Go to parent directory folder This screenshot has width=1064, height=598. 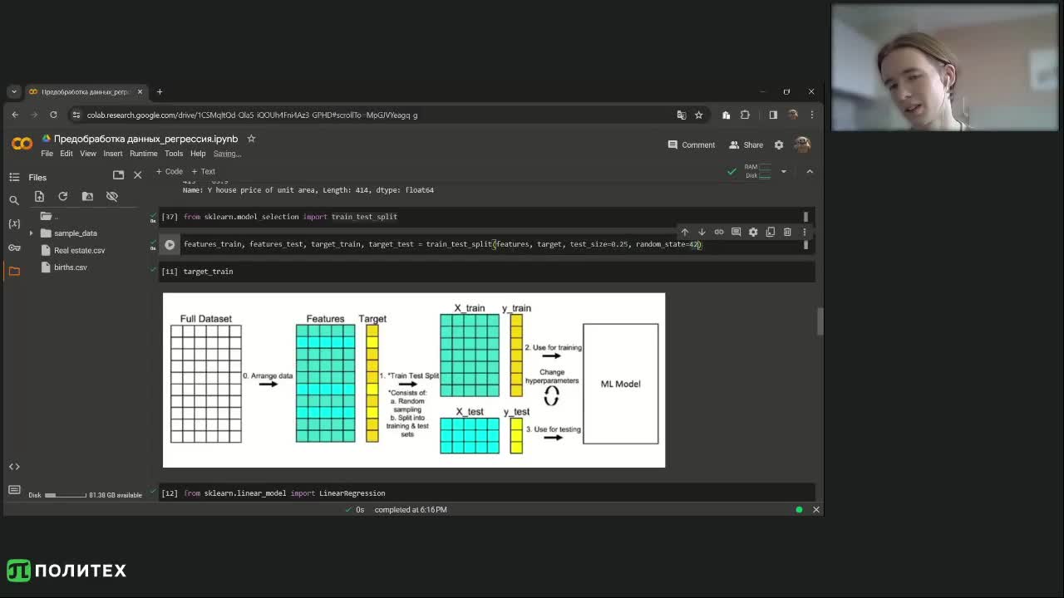(48, 216)
